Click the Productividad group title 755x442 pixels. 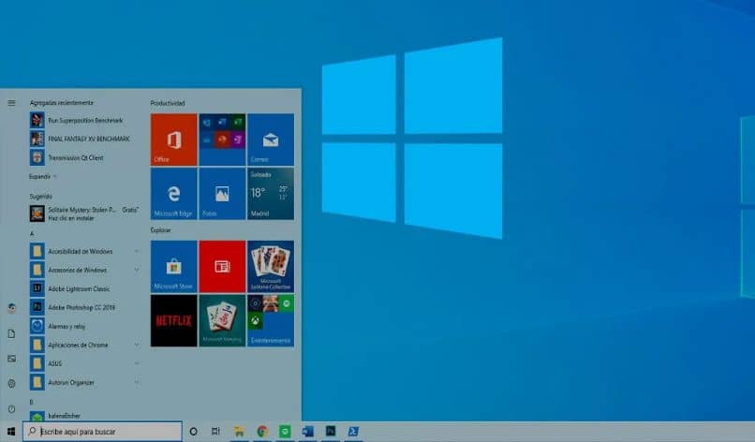pos(168,103)
